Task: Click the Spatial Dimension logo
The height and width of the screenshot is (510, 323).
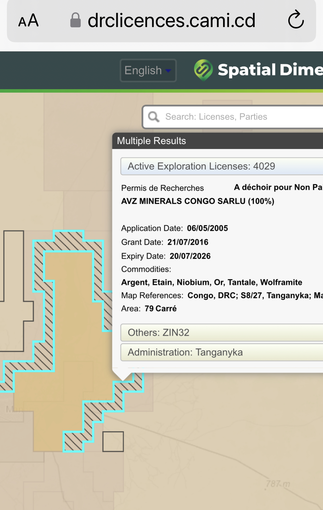Action: coord(258,70)
